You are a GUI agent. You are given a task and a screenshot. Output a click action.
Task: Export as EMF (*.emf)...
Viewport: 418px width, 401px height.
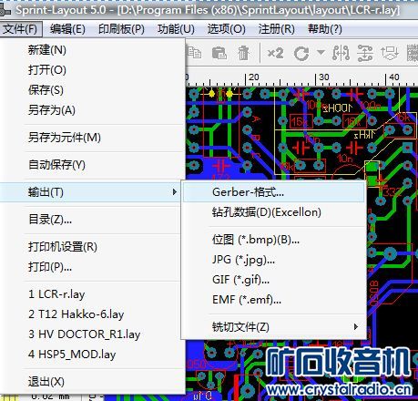(274, 300)
